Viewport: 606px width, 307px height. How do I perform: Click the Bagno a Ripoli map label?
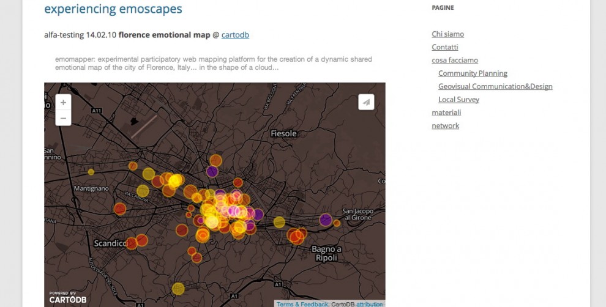point(326,254)
